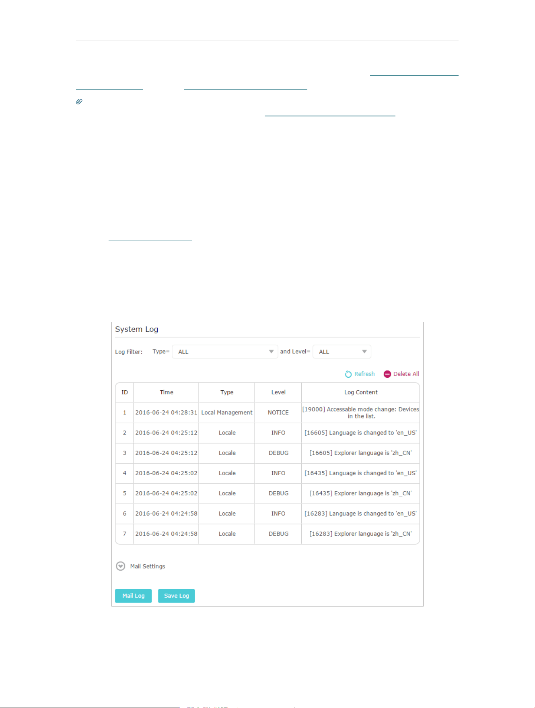The image size is (535, 708).
Task: Click the INFO level cell in row 2
Action: click(x=278, y=433)
